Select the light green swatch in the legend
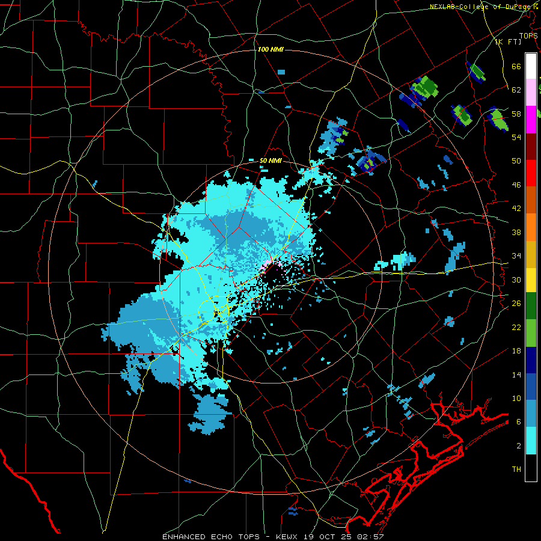 click(531, 333)
